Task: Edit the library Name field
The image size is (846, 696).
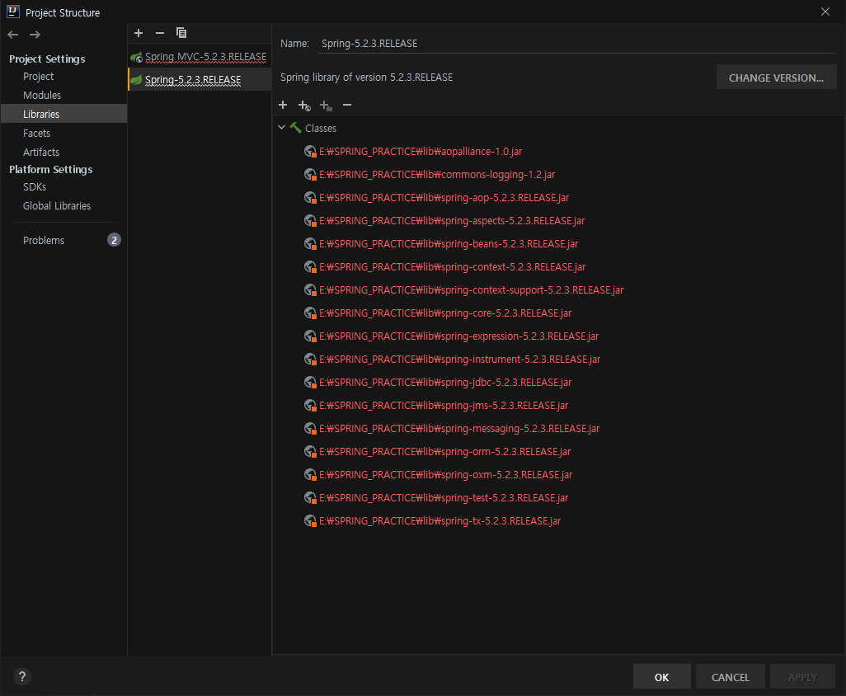Action: (577, 44)
